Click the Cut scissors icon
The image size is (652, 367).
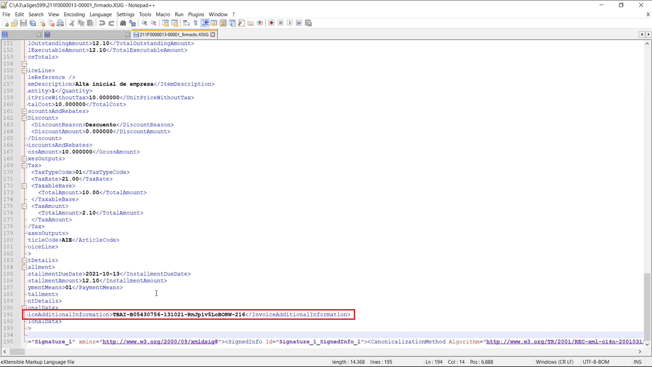(72, 23)
